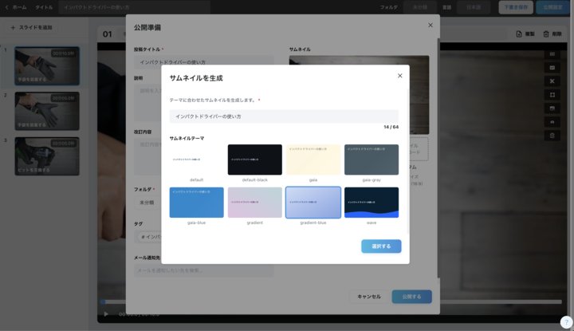574x331 pixels.
Task: Select the wave thumbnail theme
Action: pos(372,203)
